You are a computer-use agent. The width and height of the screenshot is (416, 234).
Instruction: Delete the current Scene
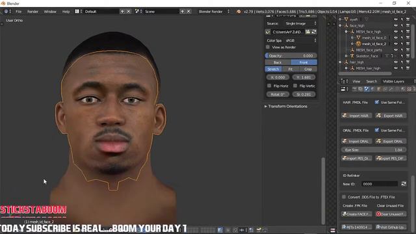(x=188, y=12)
